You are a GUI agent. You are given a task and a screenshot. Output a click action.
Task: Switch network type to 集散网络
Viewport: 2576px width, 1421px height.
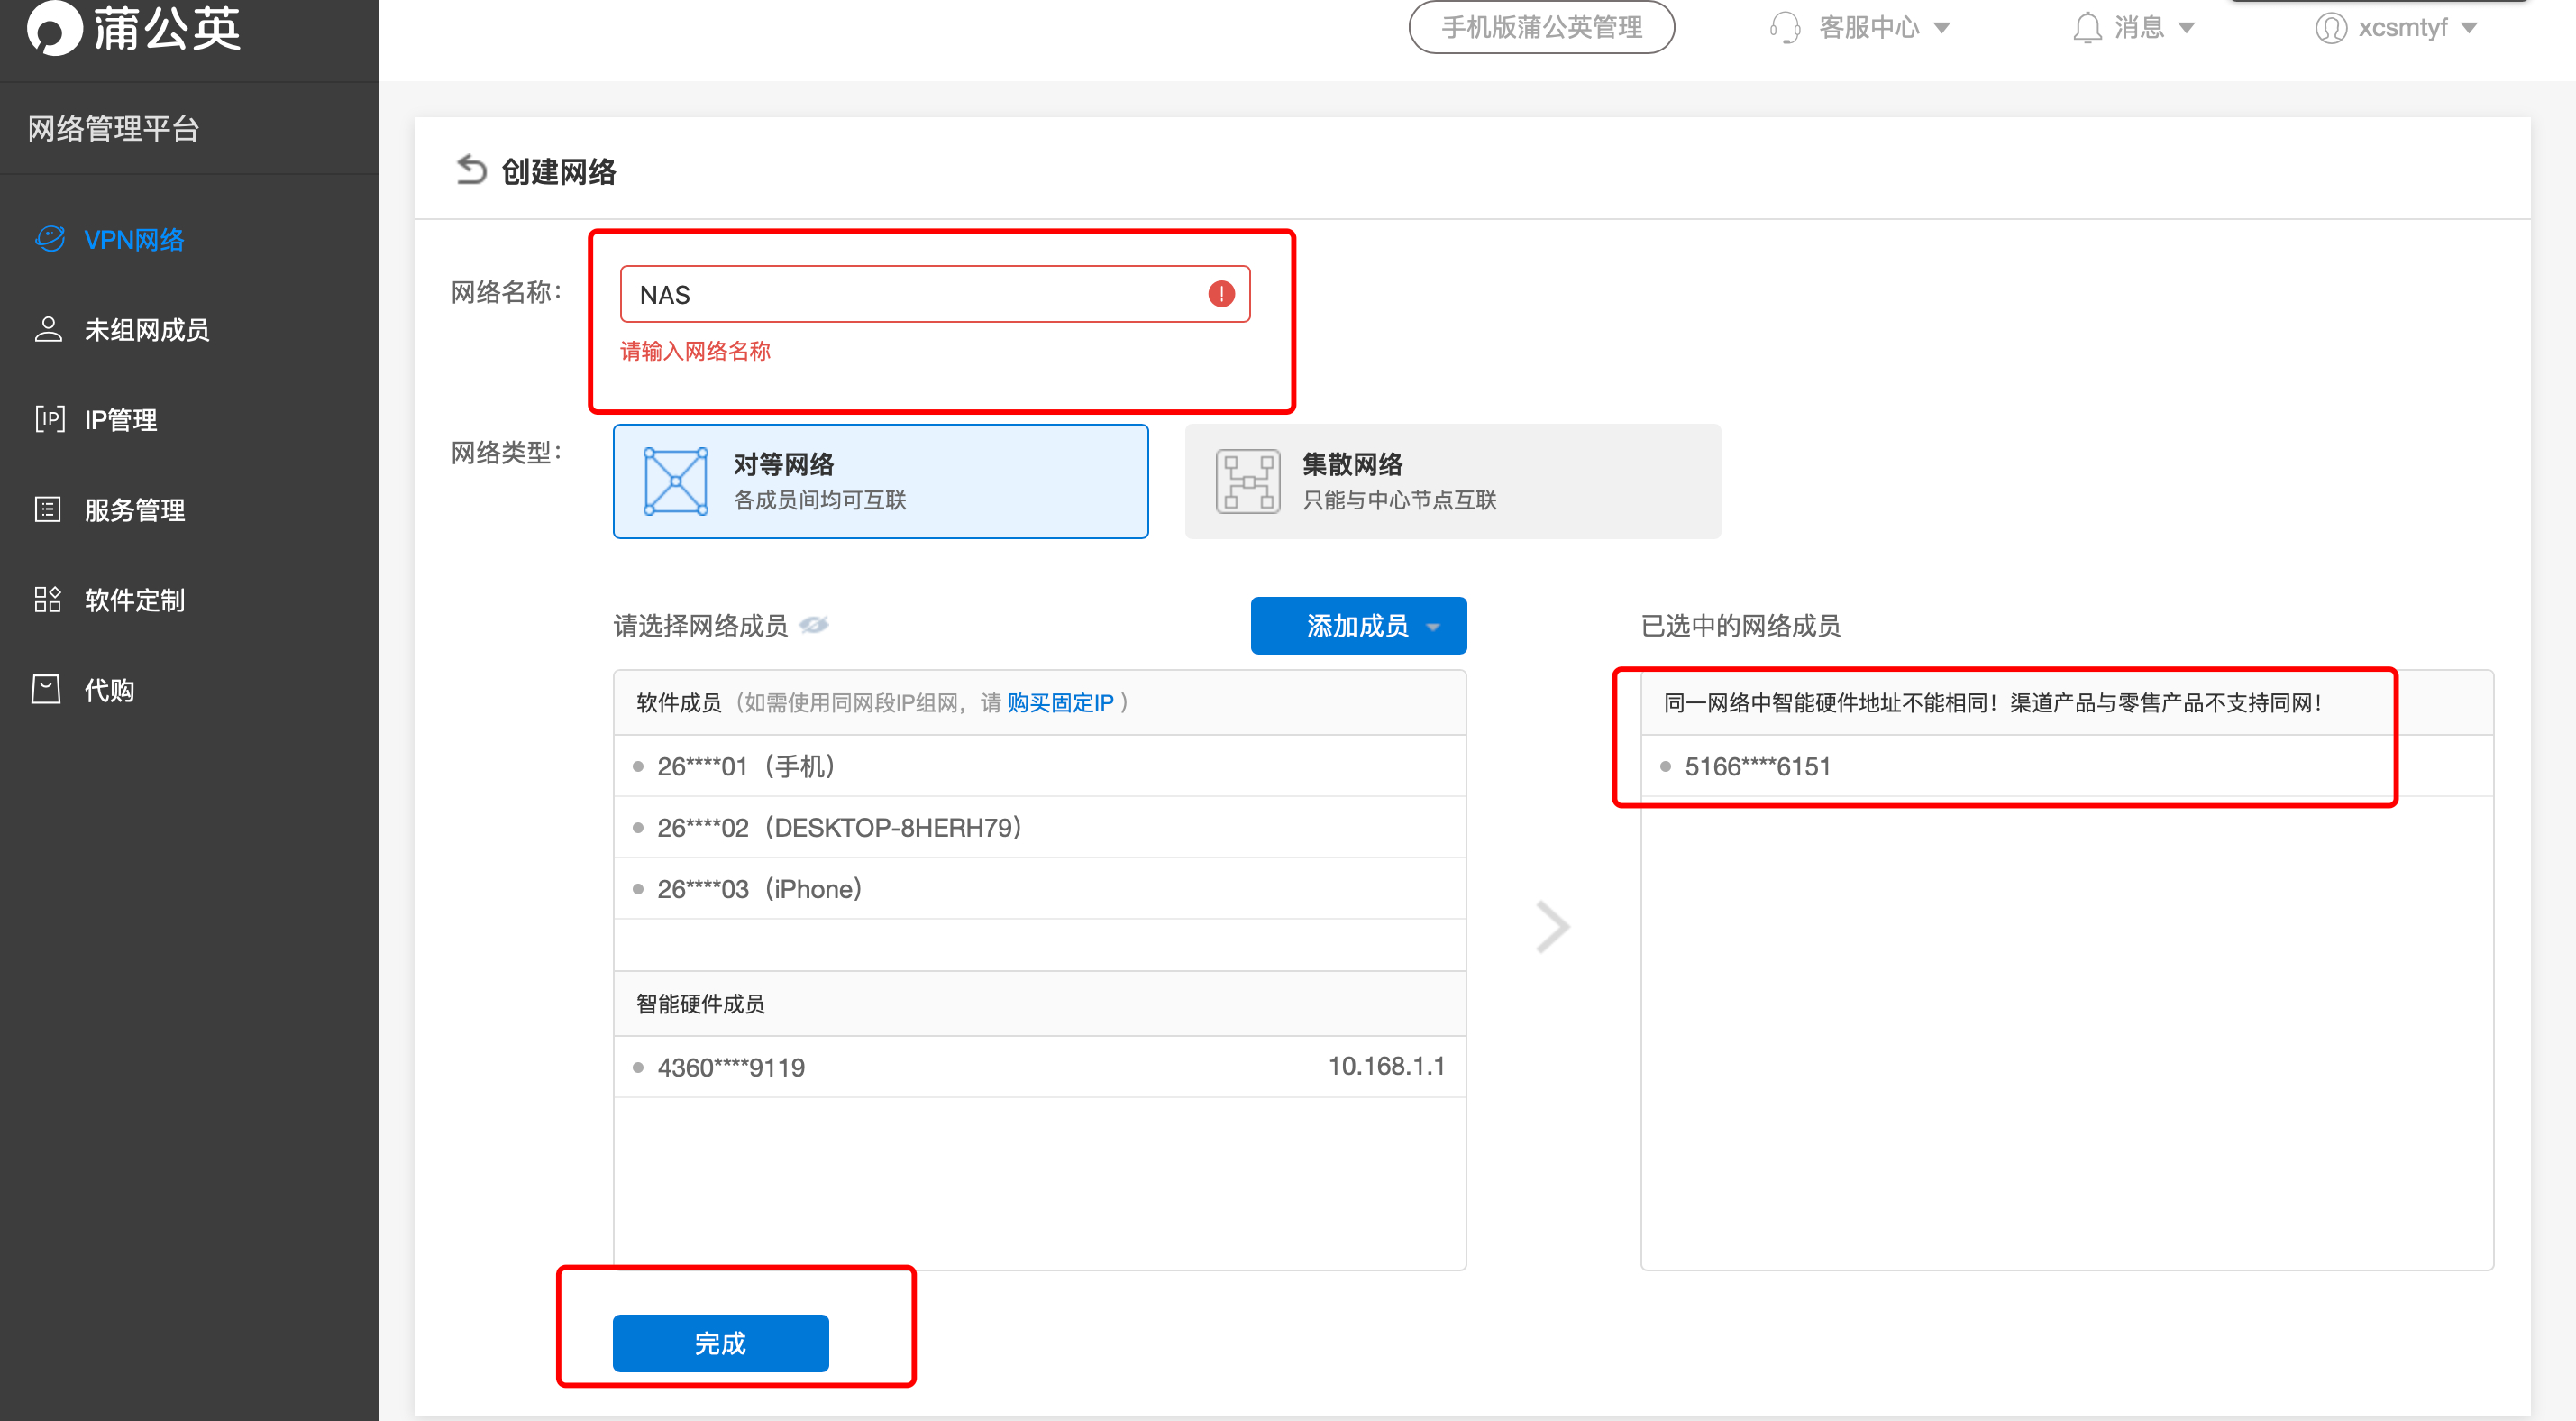pos(1451,481)
